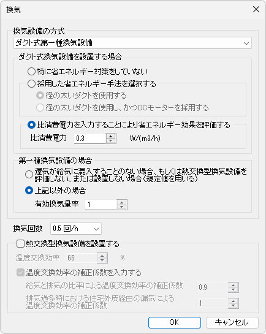Confirm settings with OK button
The height and width of the screenshot is (334, 266).
point(175,322)
